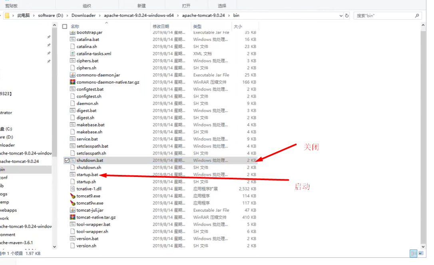Click the tomcat-juli.jar file icon
This screenshot has width=434, height=265.
72,210
